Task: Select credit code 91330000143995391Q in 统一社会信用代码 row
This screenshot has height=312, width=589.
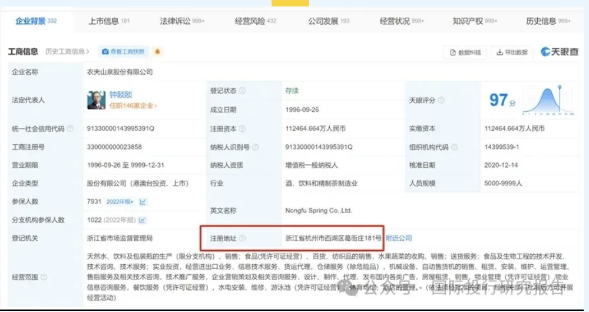Action: 121,128
